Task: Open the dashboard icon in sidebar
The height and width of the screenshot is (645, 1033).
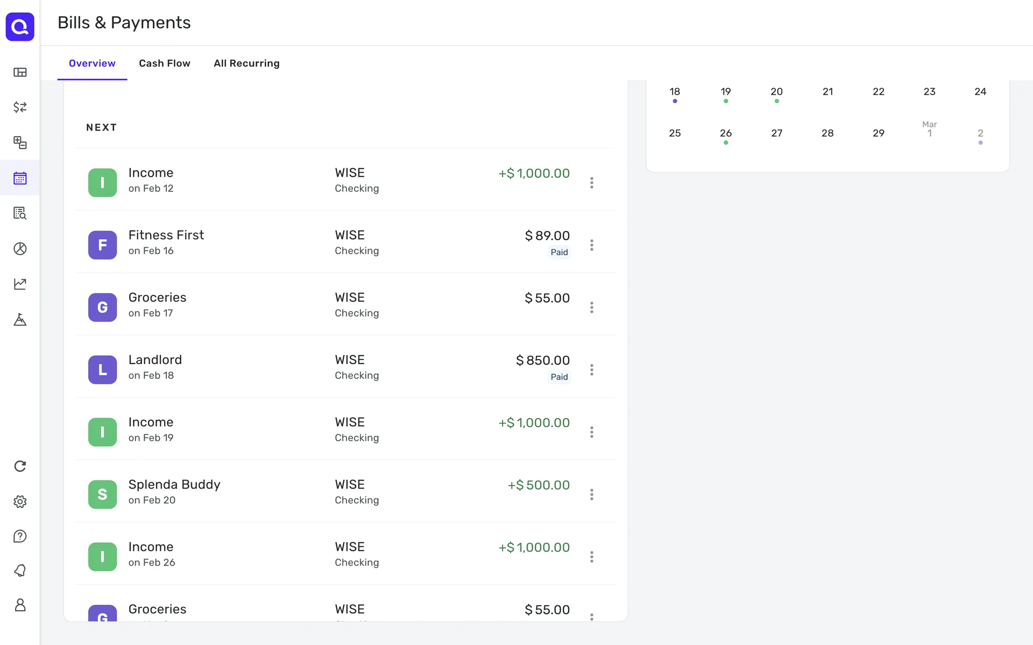Action: coord(20,72)
